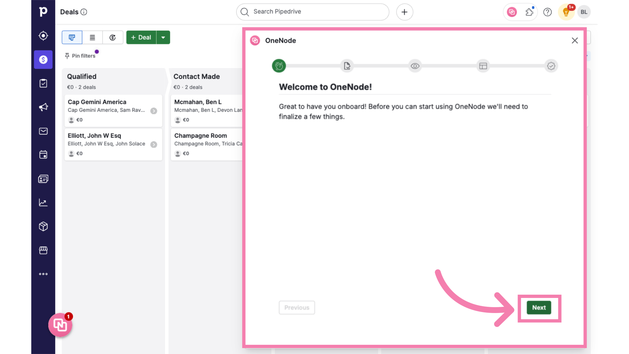Open the Mcmahan, Ben L deal
The image size is (629, 354).
click(207, 111)
